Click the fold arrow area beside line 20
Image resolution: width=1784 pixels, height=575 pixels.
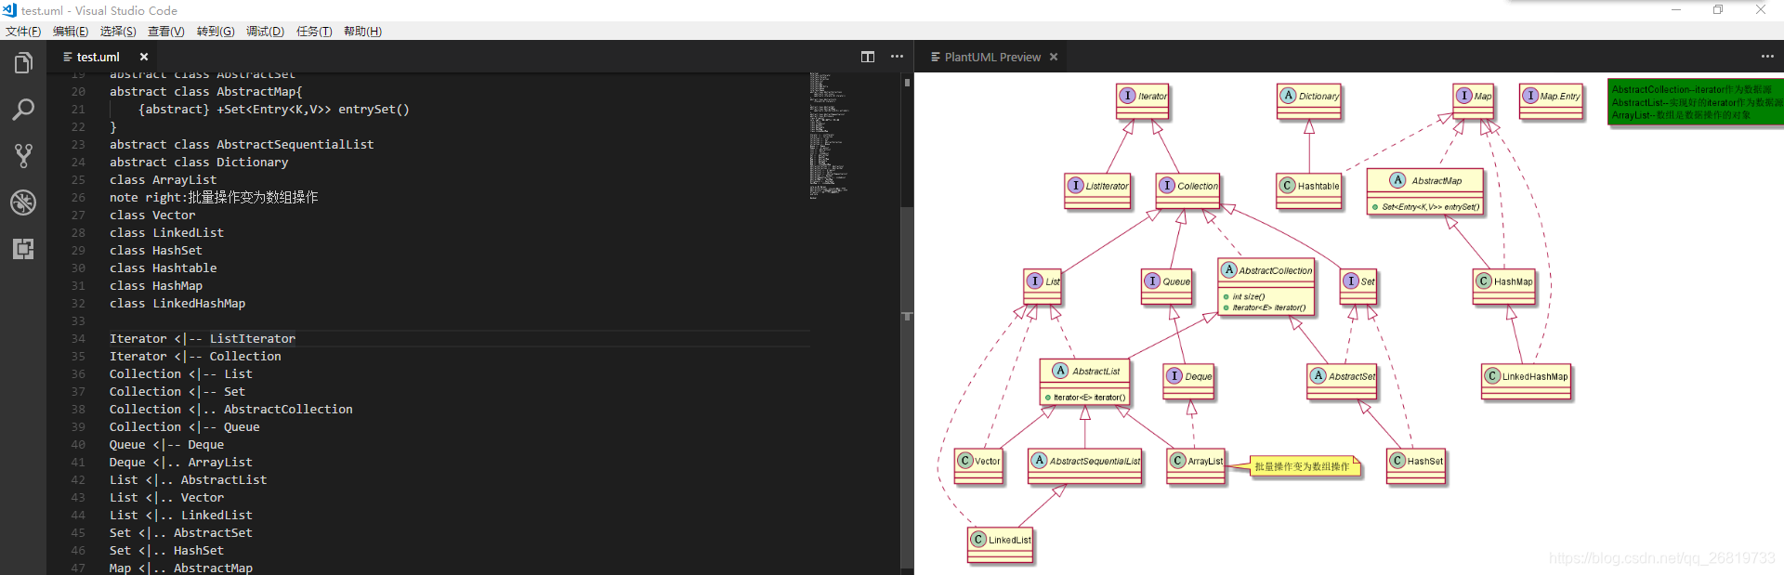pyautogui.click(x=97, y=92)
